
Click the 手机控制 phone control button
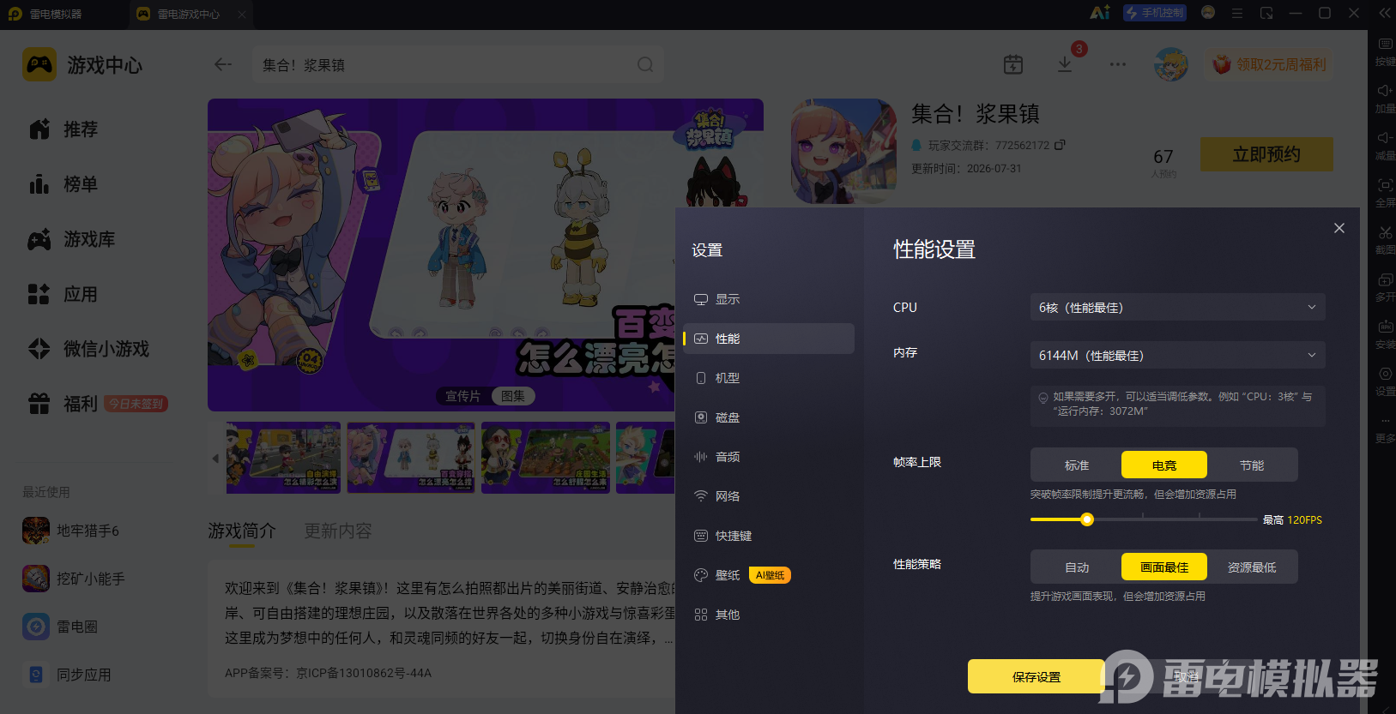click(1155, 13)
